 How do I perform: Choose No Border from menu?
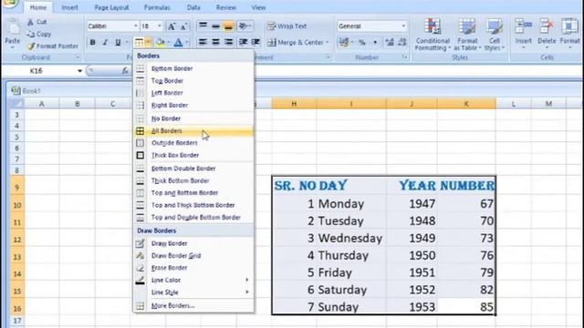193,118
